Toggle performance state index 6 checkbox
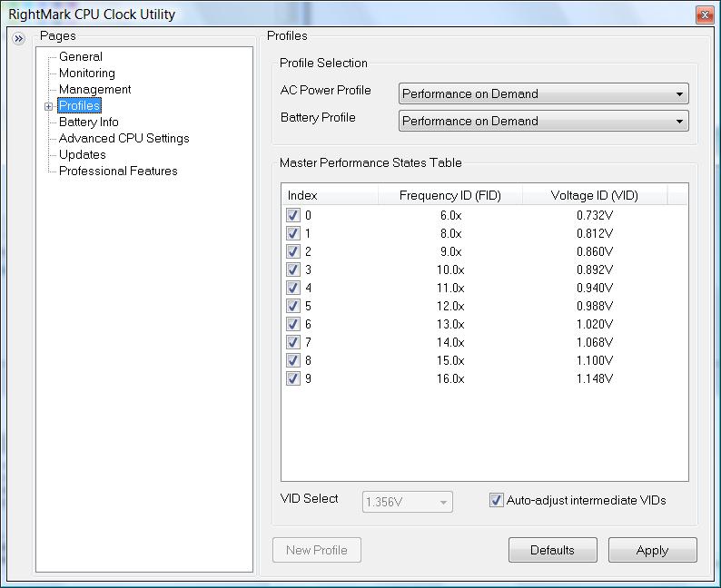Viewport: 721px width, 588px height. [293, 324]
